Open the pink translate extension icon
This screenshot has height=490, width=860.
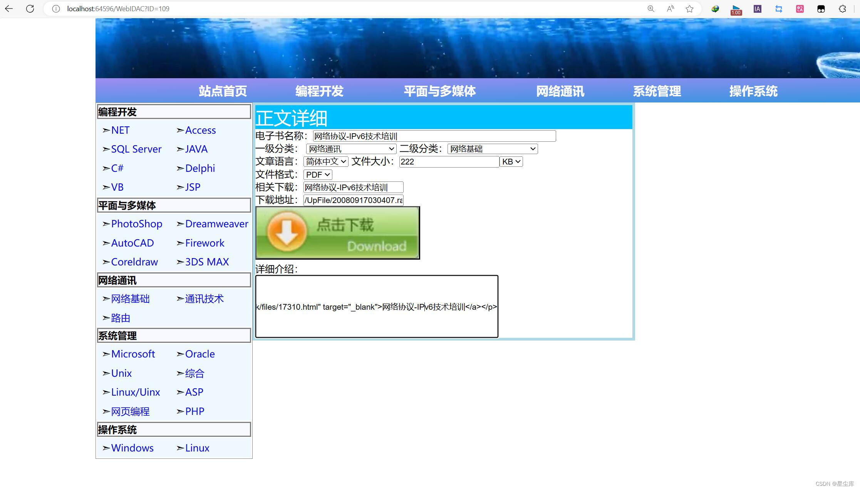pos(799,8)
